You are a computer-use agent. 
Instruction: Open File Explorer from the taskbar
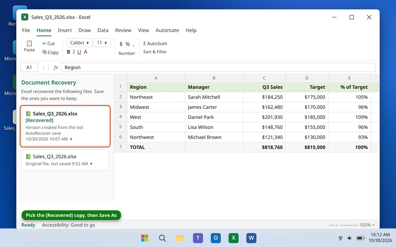[x=180, y=238]
